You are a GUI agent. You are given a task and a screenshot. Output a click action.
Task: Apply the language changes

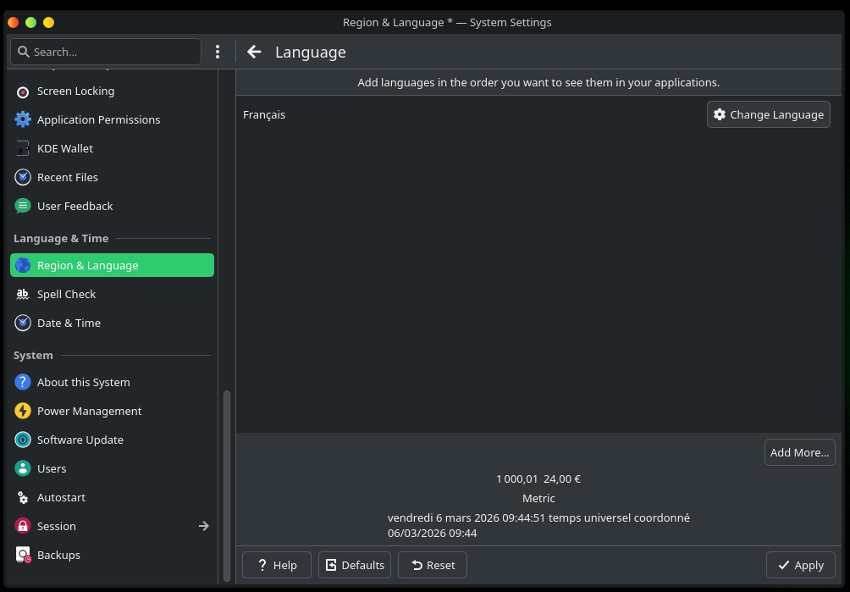tap(800, 566)
